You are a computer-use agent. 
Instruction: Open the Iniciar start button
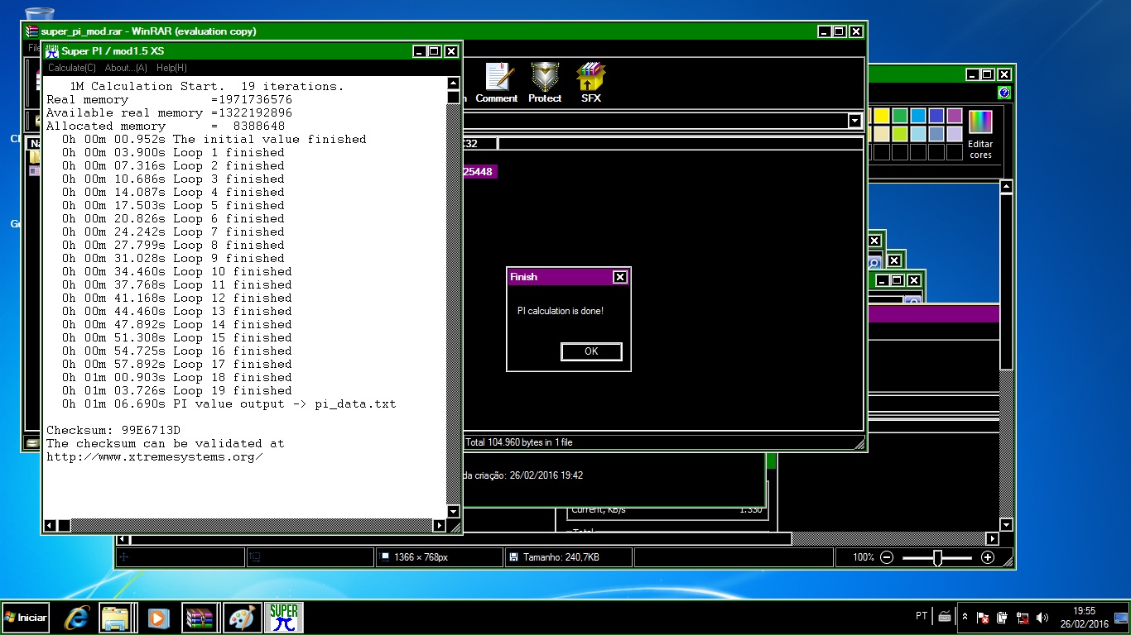click(x=26, y=618)
